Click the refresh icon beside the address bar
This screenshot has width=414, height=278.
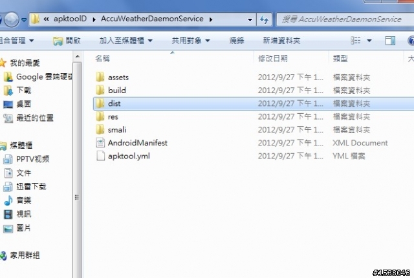264,19
